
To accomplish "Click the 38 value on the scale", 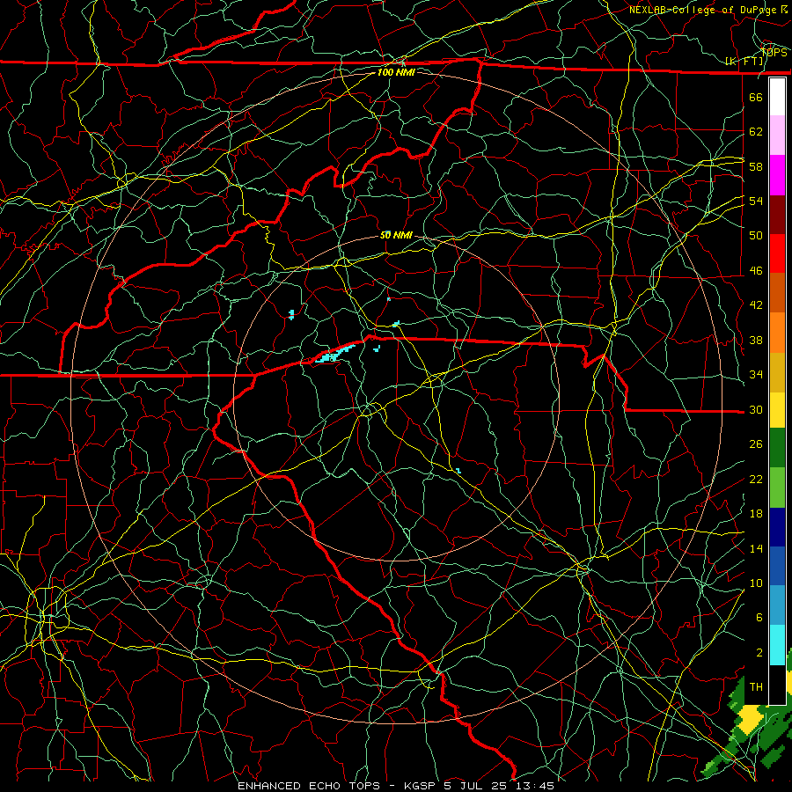I will tap(756, 341).
